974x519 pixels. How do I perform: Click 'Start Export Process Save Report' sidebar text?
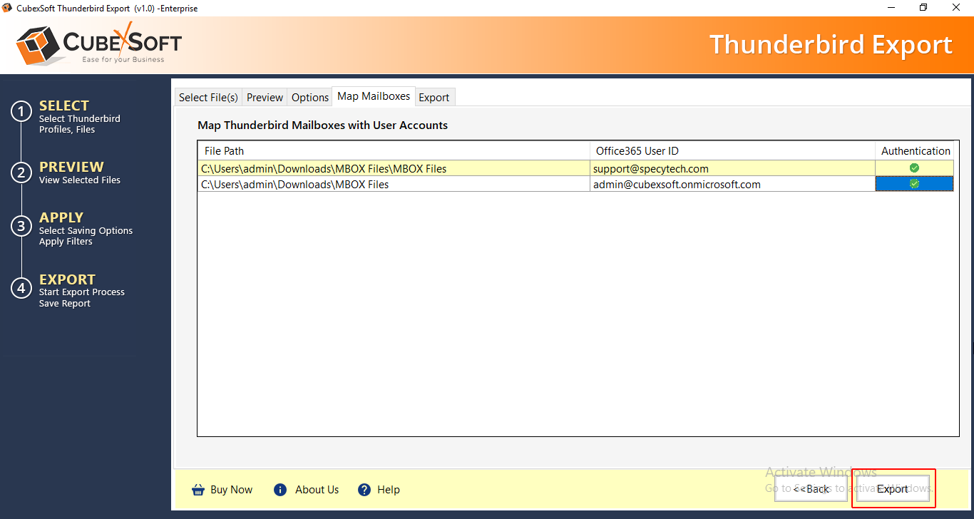point(82,298)
